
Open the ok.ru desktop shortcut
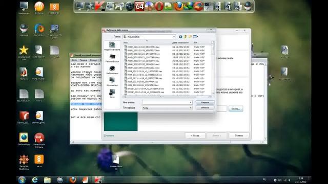pos(39,161)
